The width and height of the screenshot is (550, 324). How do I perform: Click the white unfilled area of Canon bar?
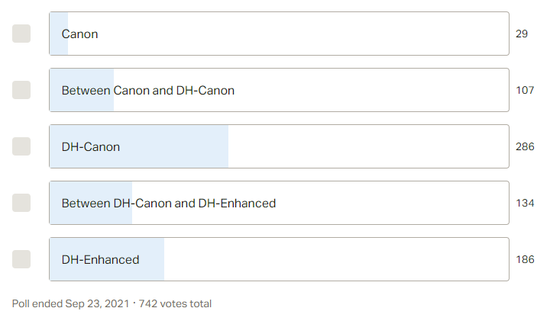pyautogui.click(x=288, y=34)
